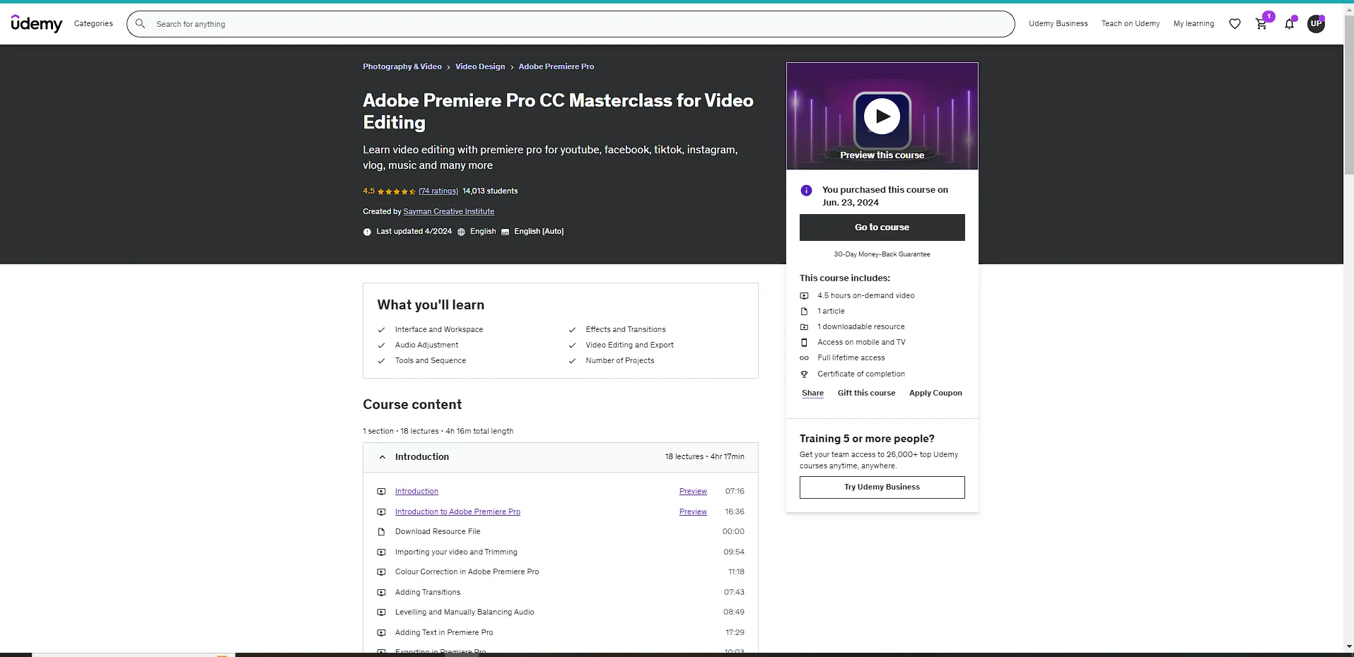Open Adobe Premiere Pro breadcrumb

pos(556,66)
